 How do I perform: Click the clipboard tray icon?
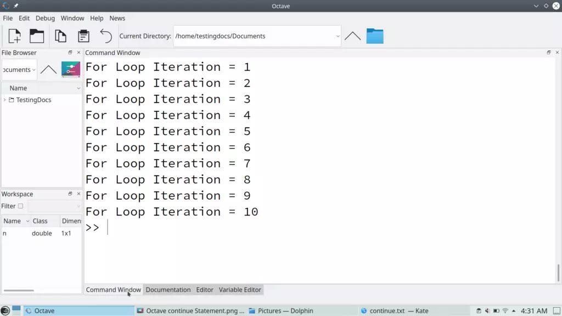pos(479,311)
